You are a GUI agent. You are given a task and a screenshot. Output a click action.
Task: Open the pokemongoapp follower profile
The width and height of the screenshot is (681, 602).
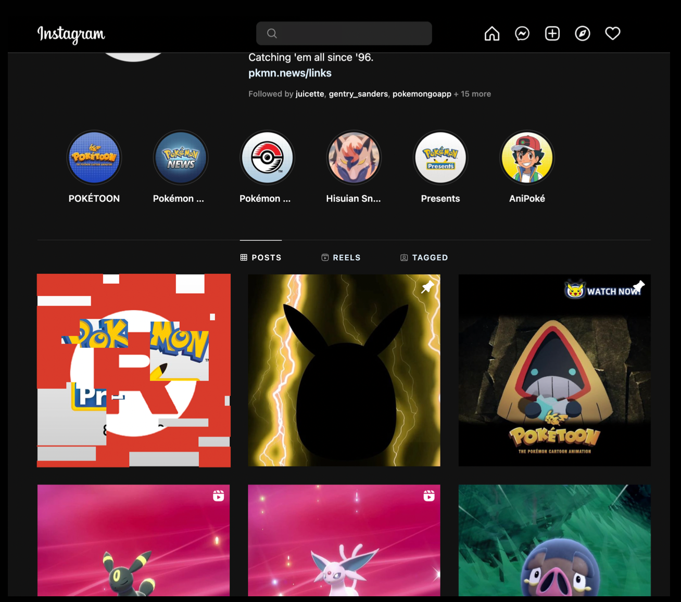[422, 94]
